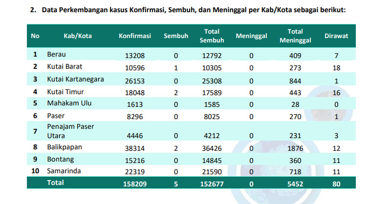Click the 'Total Meninggal' column header
The image size is (370, 204).
[x=295, y=36]
